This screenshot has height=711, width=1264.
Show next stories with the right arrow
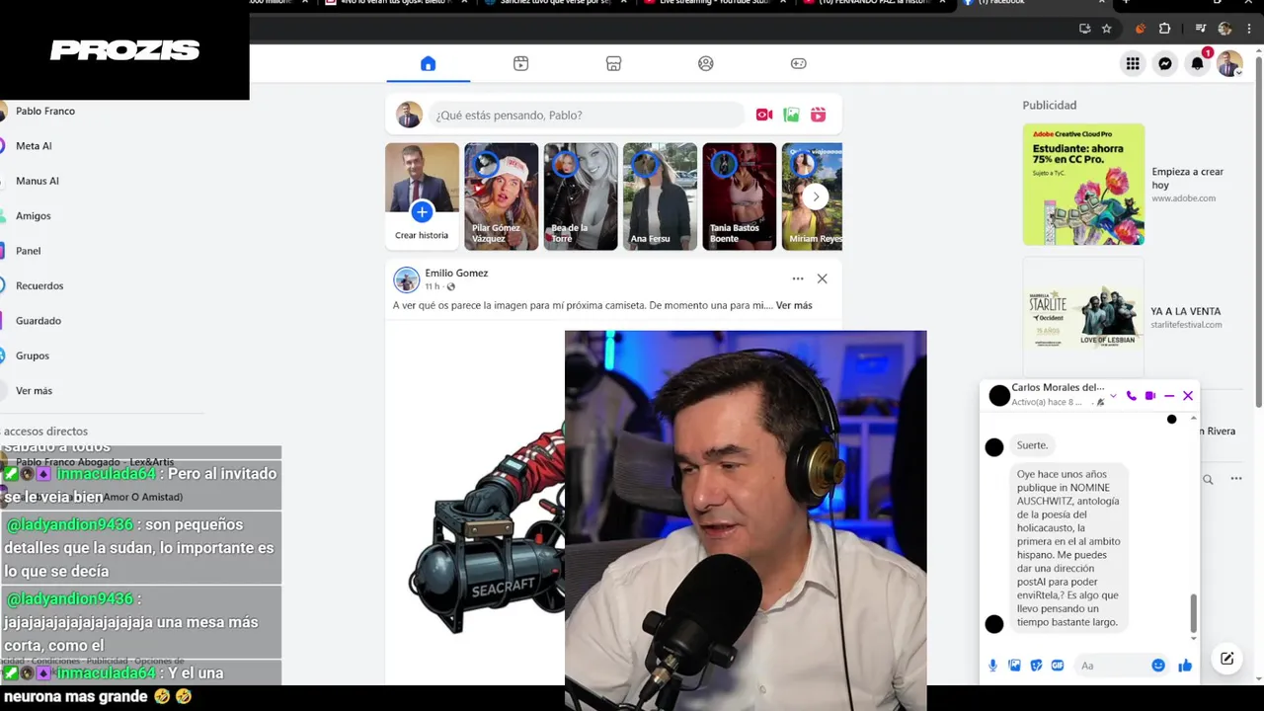[815, 197]
